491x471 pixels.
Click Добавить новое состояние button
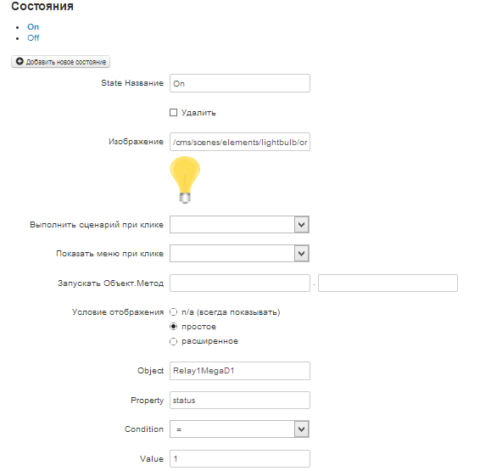[60, 62]
